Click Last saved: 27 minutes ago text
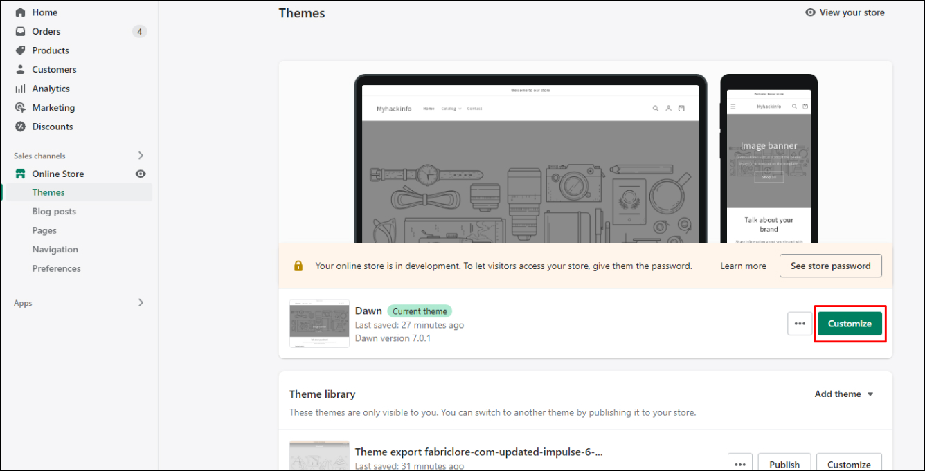Viewport: 925px width, 471px height. [409, 325]
